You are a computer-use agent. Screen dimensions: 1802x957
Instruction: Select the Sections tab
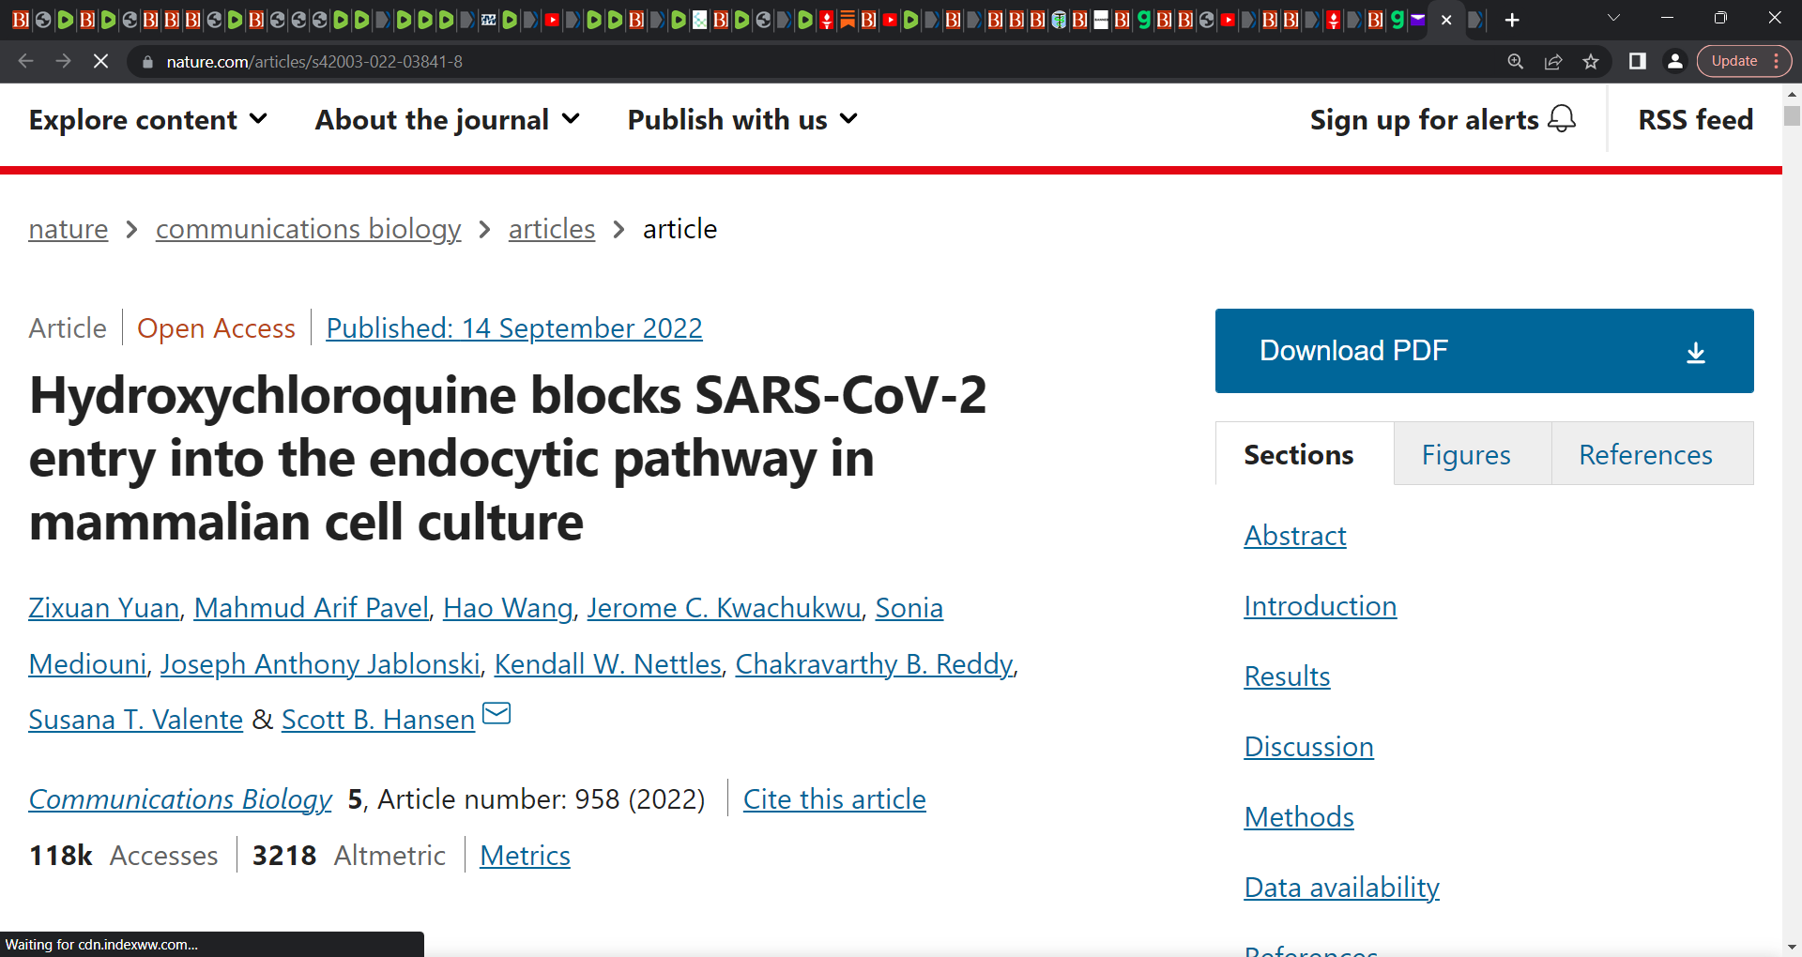tap(1305, 454)
